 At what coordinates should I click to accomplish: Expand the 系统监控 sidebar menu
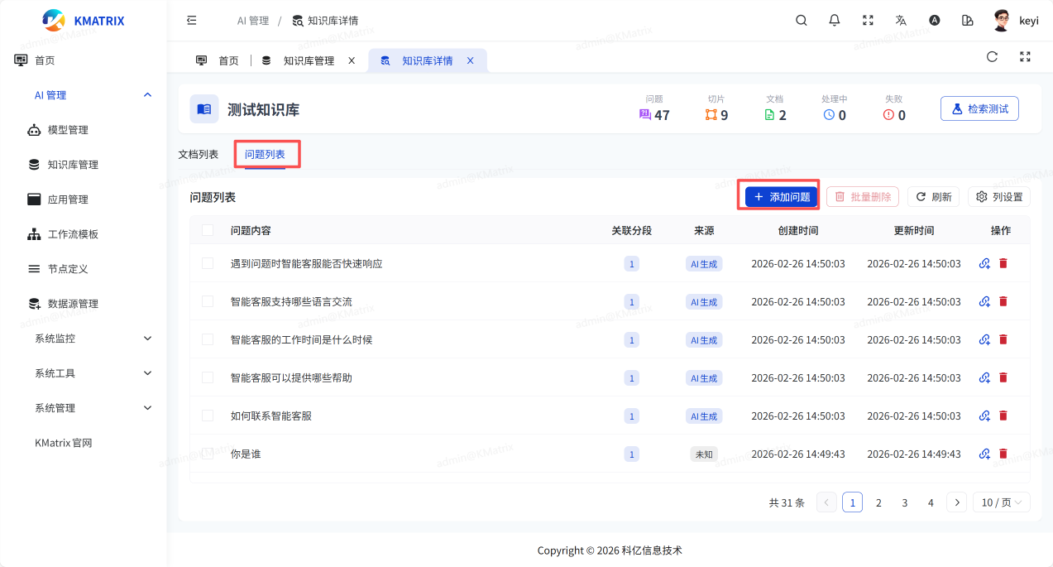(x=91, y=339)
